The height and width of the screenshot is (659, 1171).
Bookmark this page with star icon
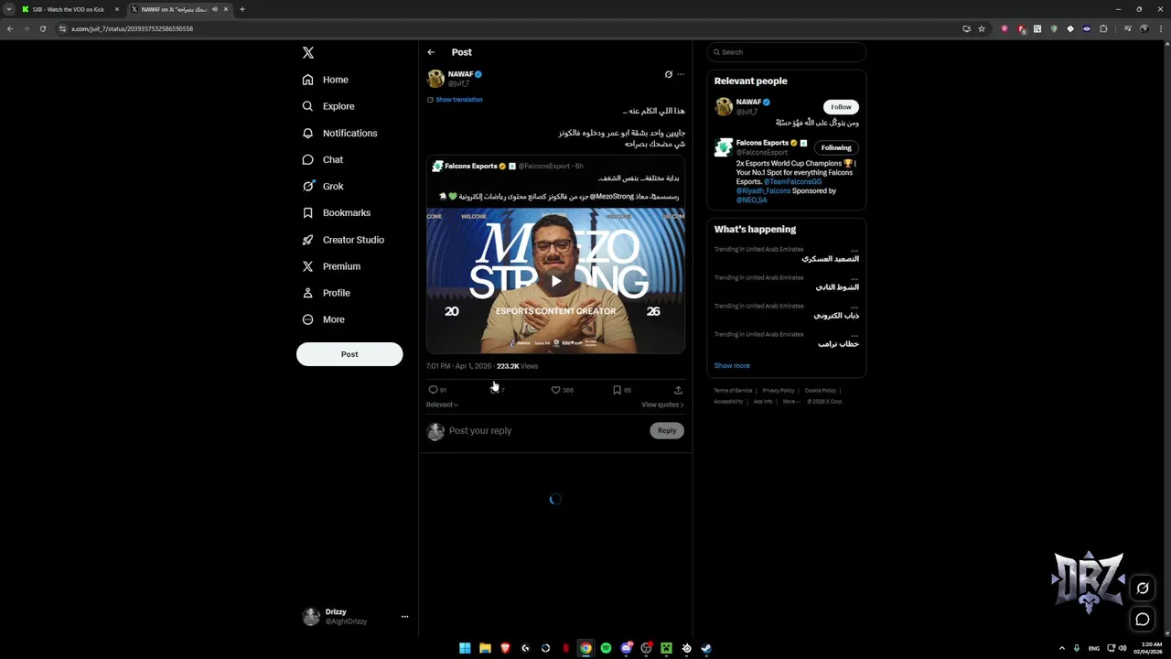(982, 28)
